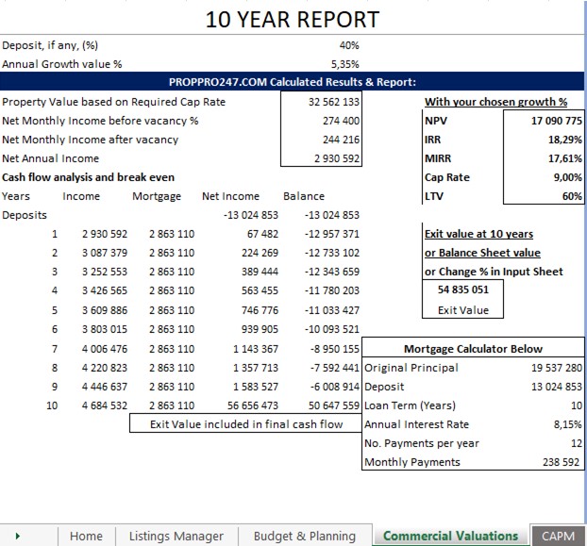Select the MIRR value 17,61%
The height and width of the screenshot is (546, 587).
pos(565,158)
